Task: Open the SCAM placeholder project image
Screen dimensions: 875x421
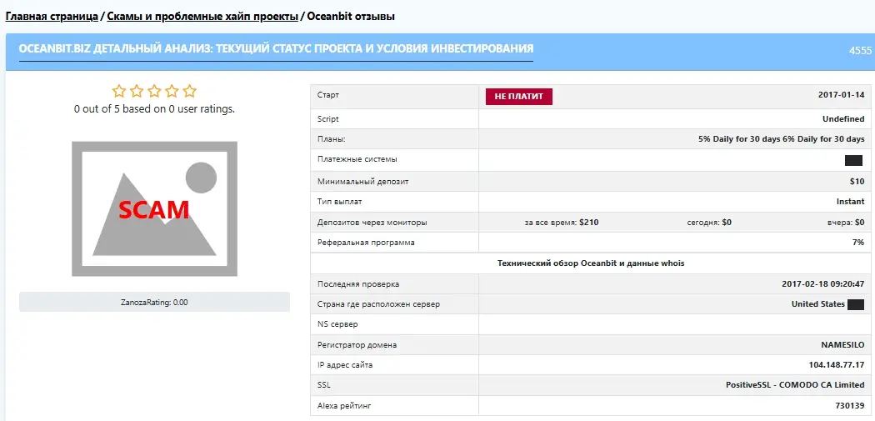Action: coord(154,208)
